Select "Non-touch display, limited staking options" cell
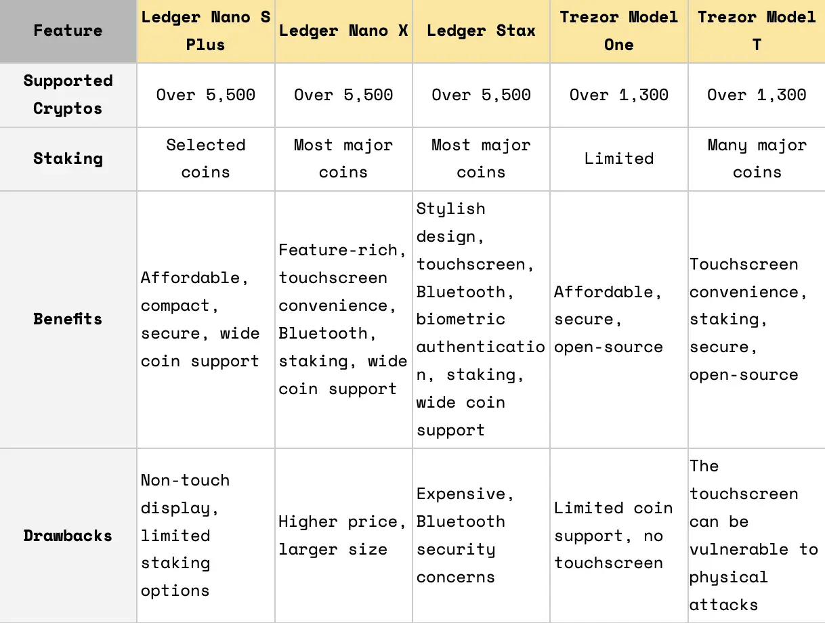 coord(206,536)
